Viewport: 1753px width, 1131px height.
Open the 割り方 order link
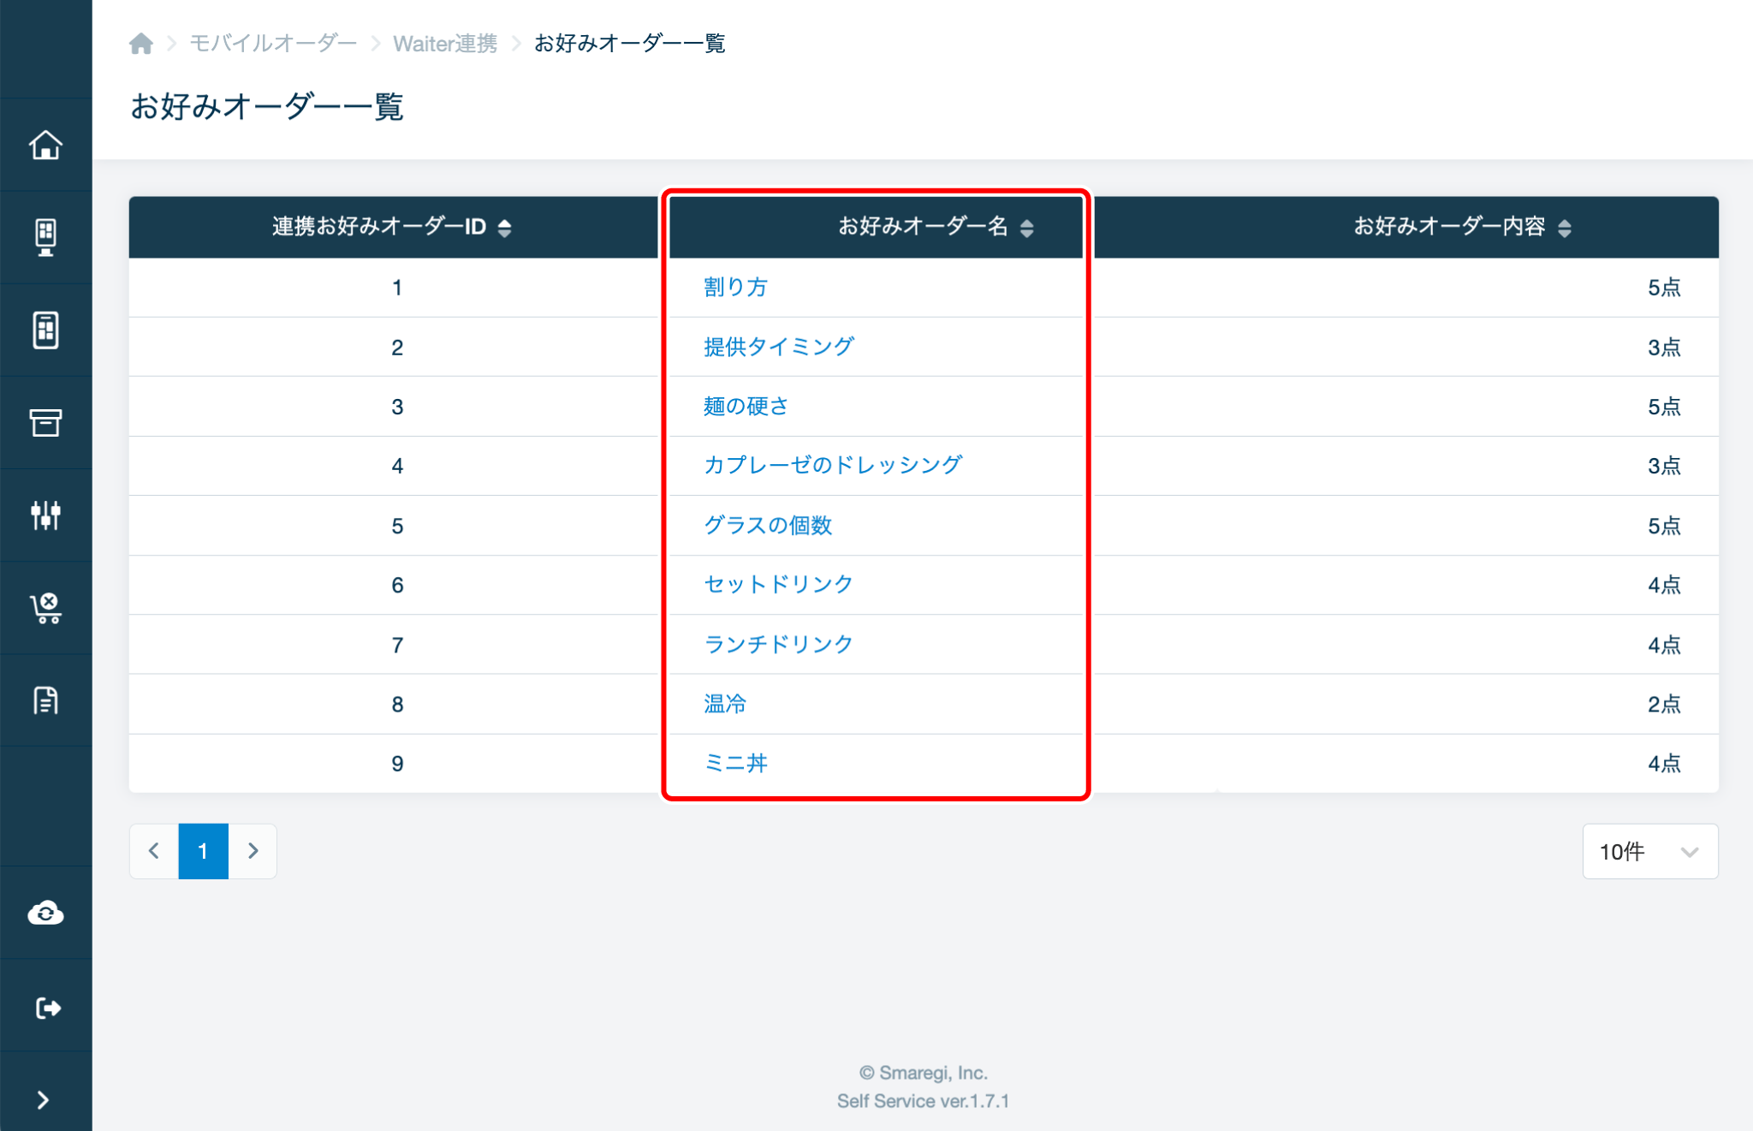[735, 287]
